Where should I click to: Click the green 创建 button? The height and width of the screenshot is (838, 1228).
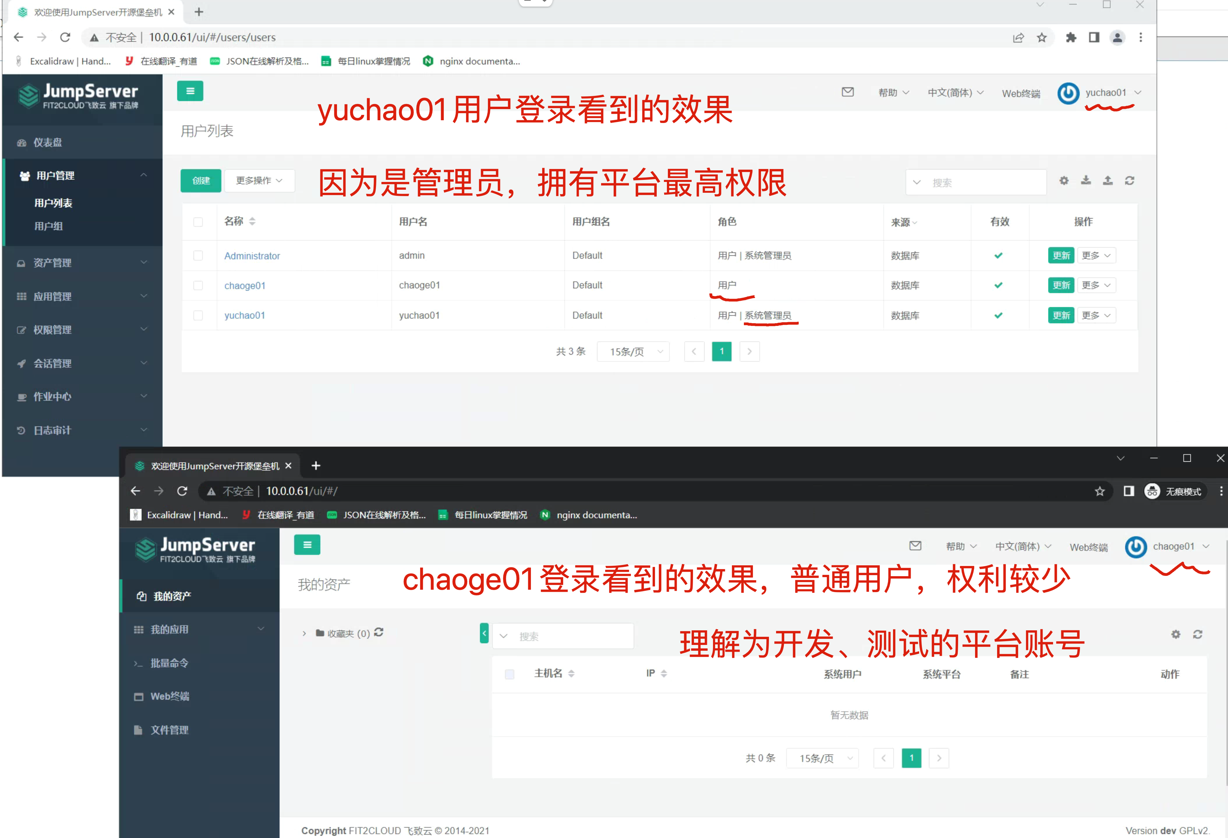point(201,181)
